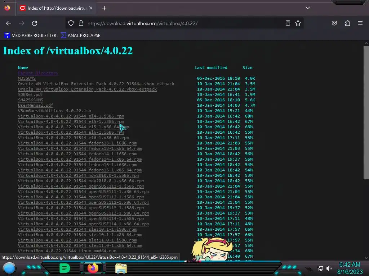Click the Firefox View icon in the tab bar
The image size is (369, 276).
click(7, 8)
